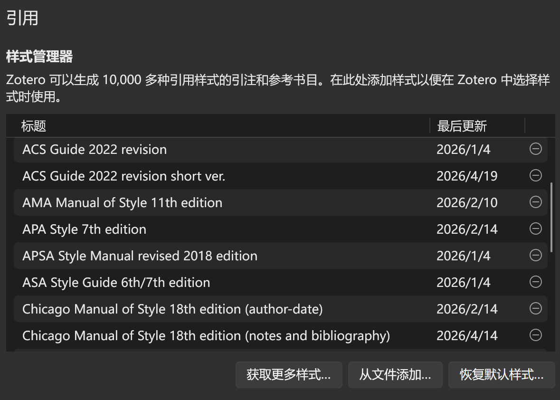Click the 样式管理器 section heading
Screen dimensions: 560x400
(x=39, y=57)
